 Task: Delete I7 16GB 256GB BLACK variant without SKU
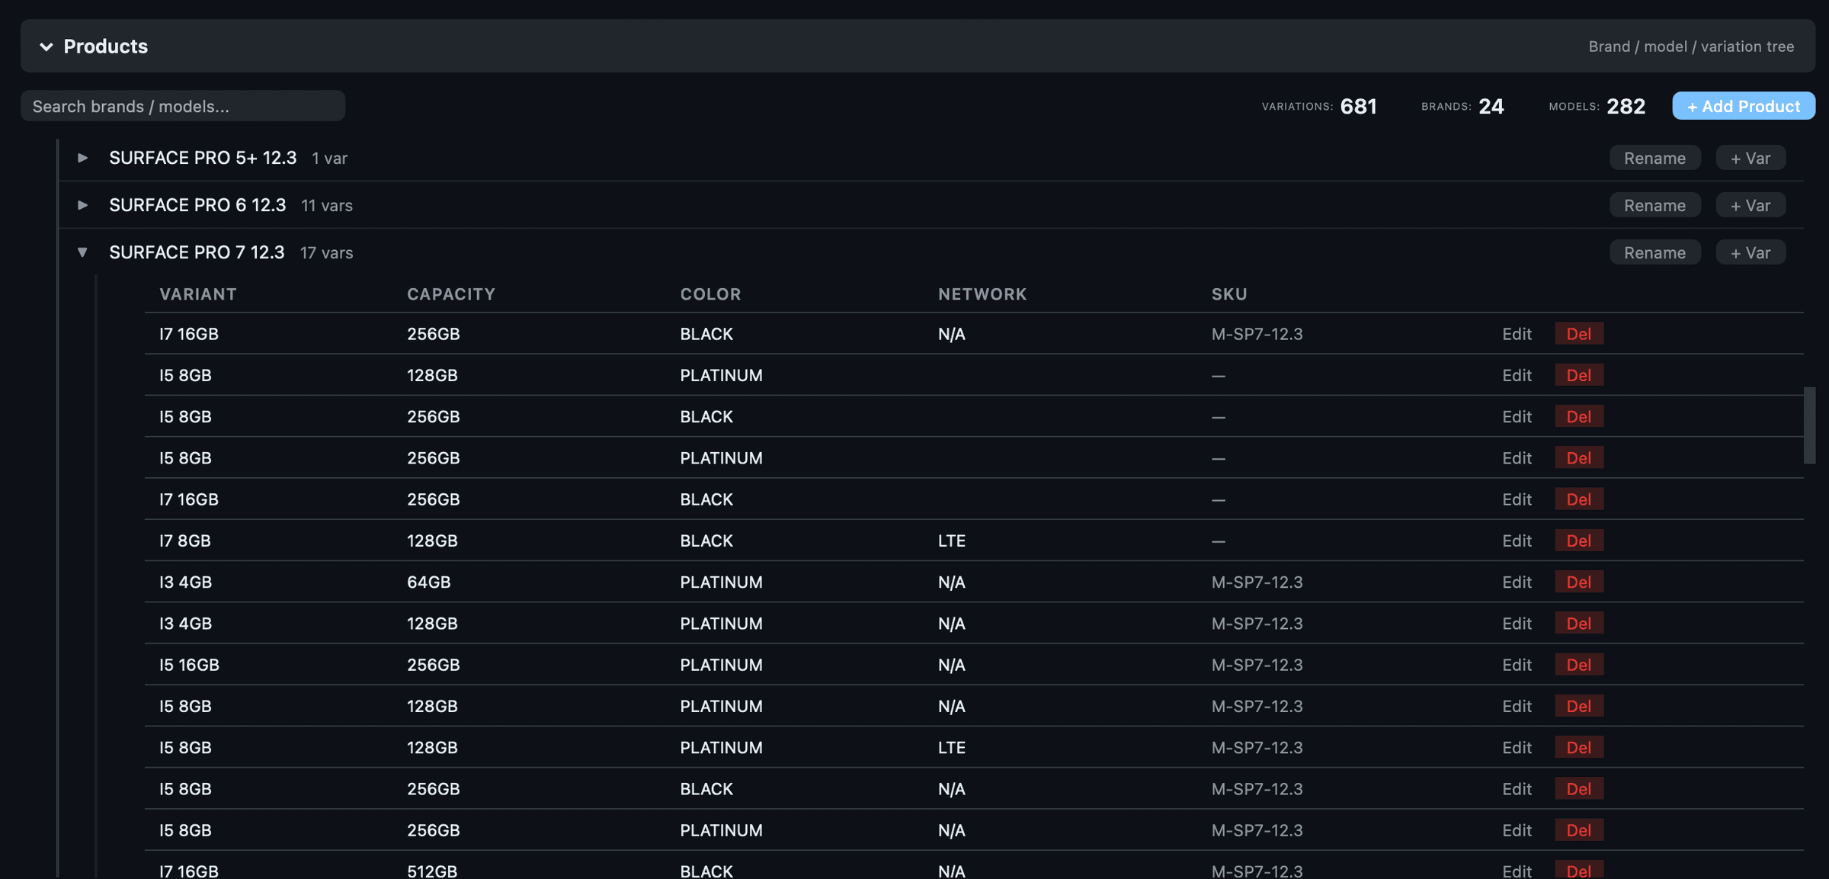coord(1579,499)
